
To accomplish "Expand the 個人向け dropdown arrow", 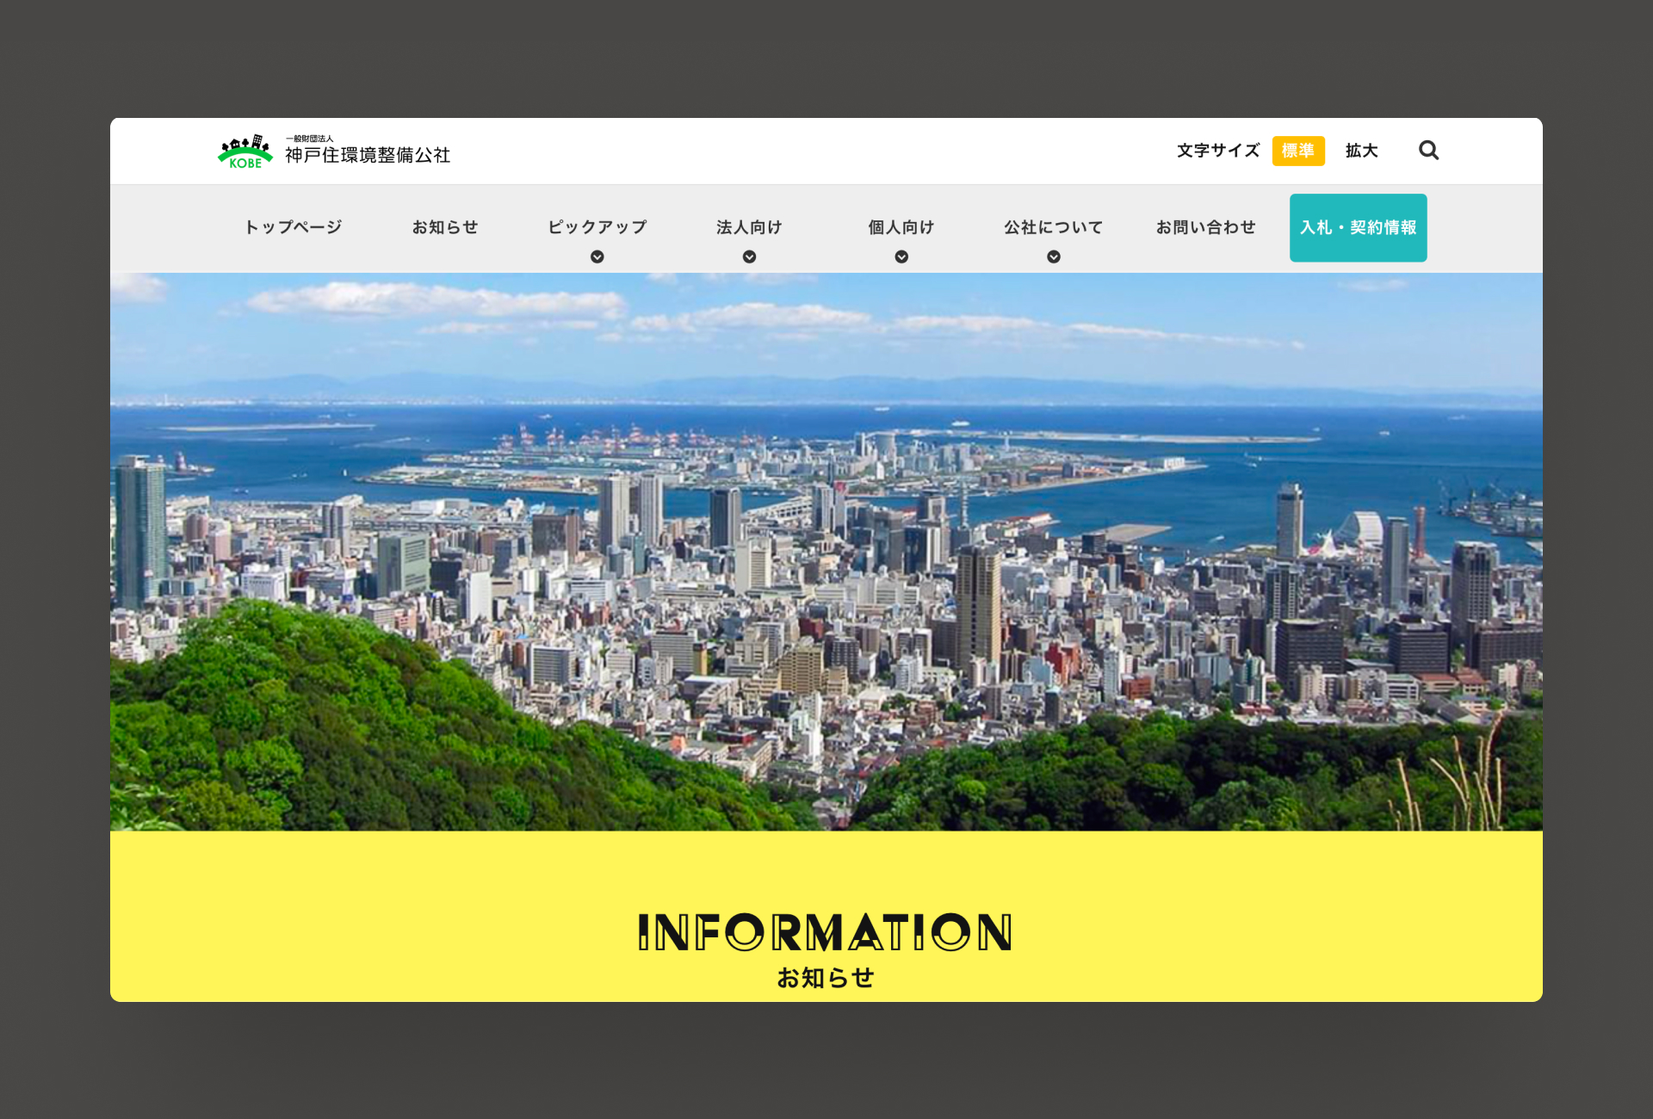I will coord(901,257).
